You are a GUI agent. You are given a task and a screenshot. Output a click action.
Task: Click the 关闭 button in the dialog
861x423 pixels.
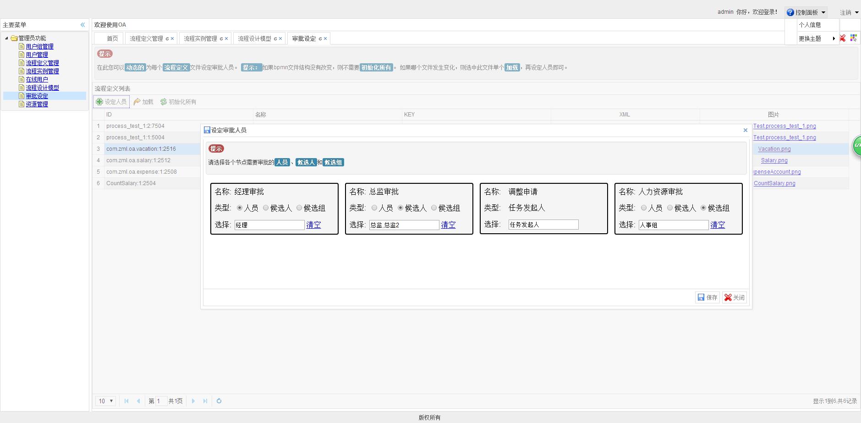point(735,297)
